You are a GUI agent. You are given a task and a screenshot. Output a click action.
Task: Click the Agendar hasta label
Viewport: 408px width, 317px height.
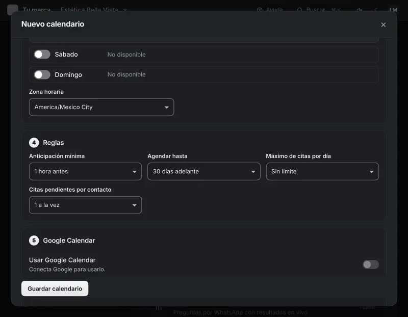click(x=167, y=156)
